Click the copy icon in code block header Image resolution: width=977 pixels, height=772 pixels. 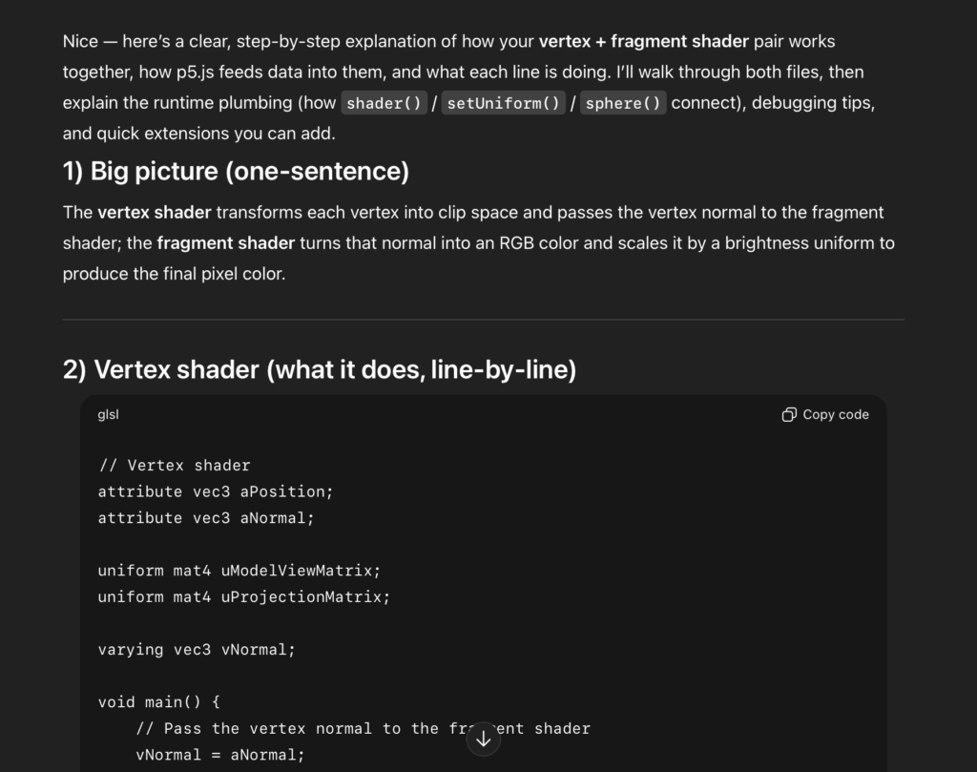tap(789, 414)
